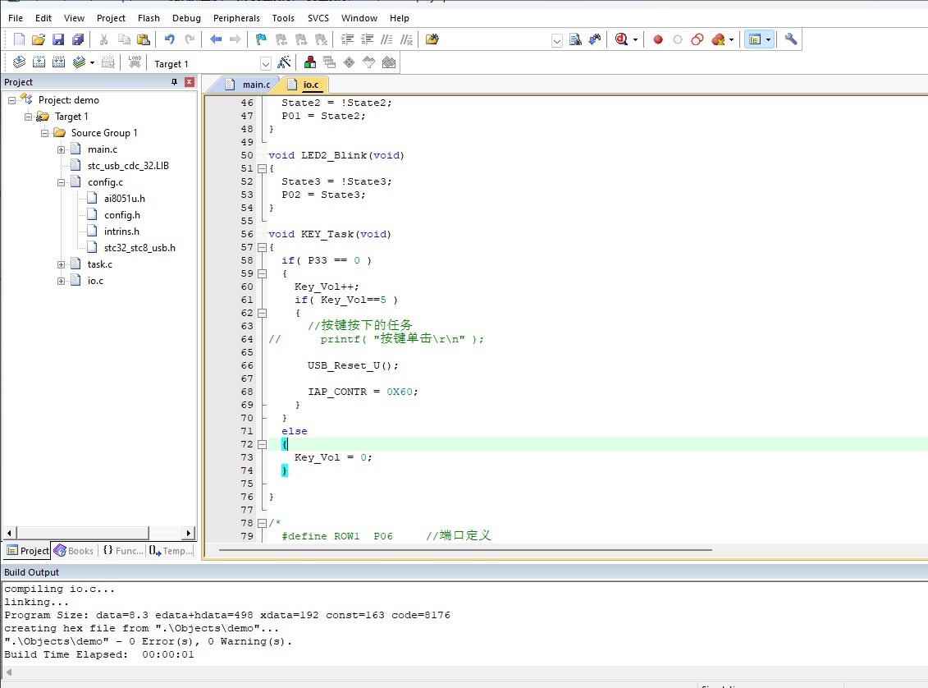Fold the KEY_Task function at line 57
Screen dimensions: 928x688
263,247
